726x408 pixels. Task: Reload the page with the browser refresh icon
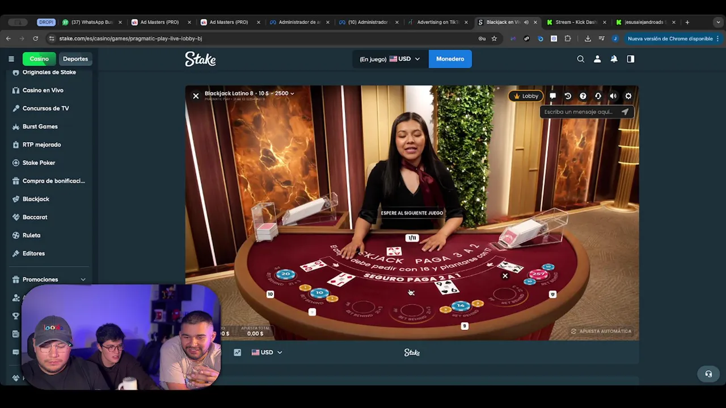(x=35, y=39)
